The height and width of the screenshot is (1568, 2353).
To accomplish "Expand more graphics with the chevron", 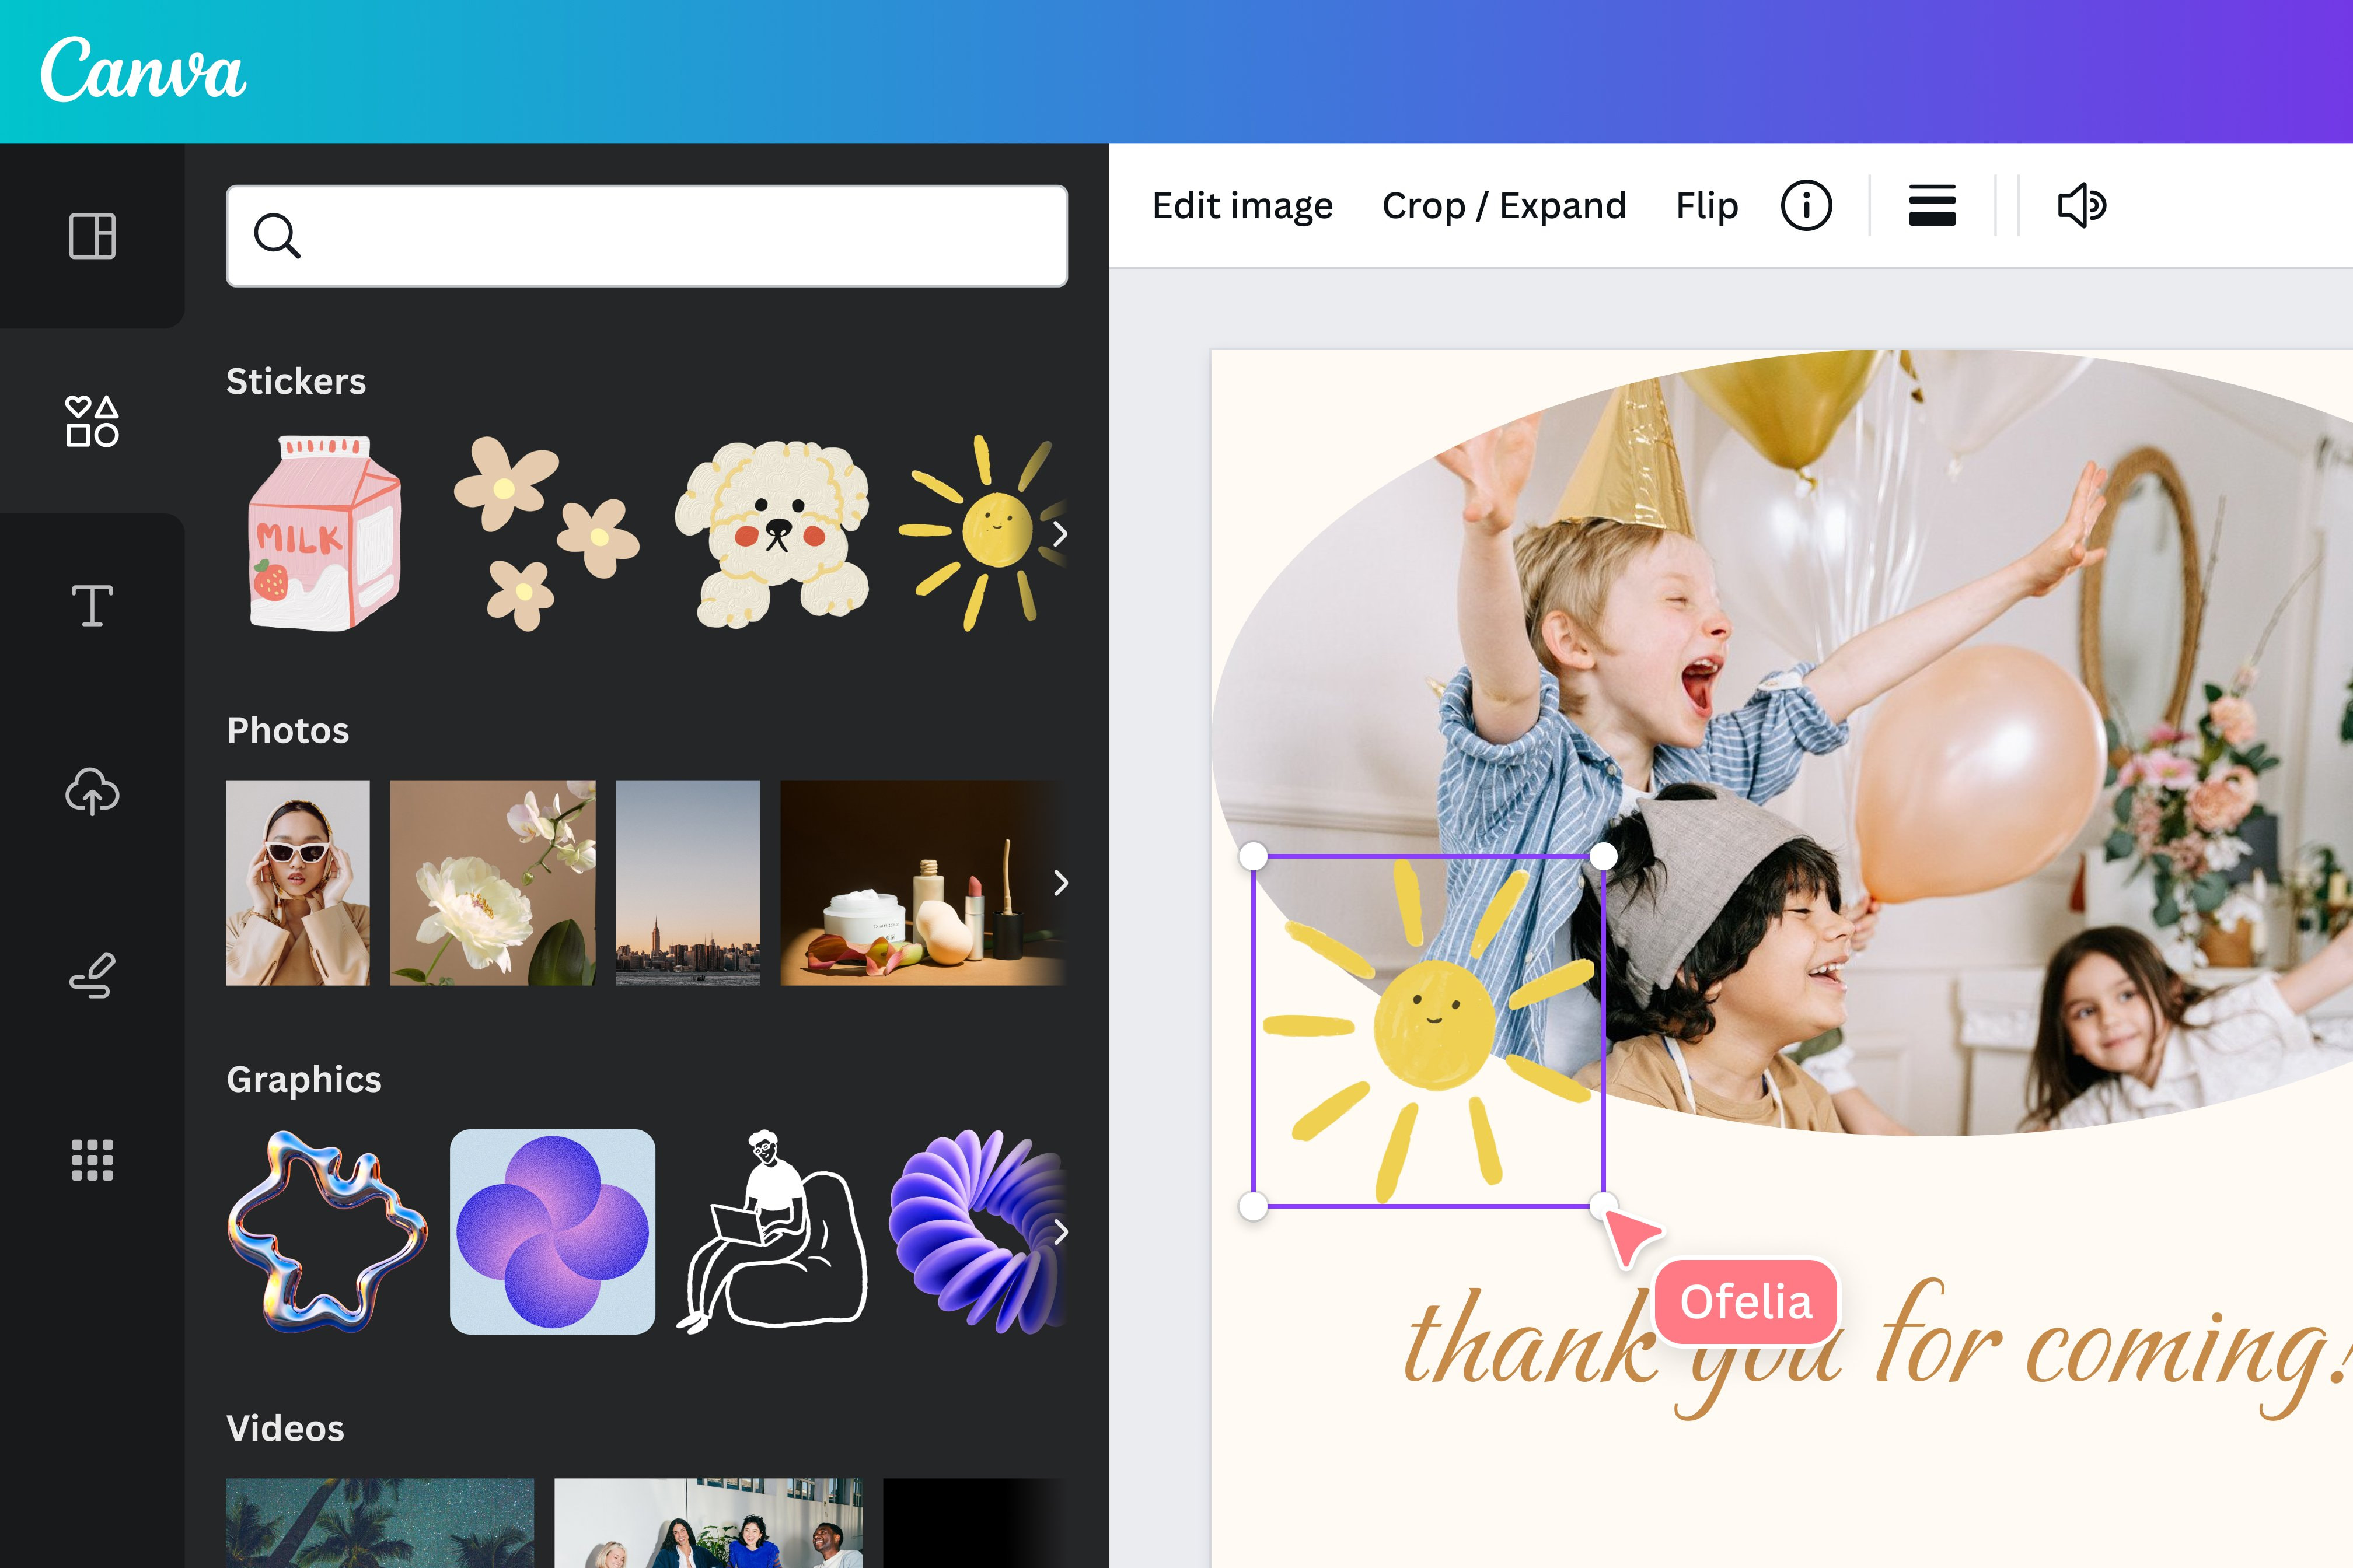I will (x=1059, y=1232).
